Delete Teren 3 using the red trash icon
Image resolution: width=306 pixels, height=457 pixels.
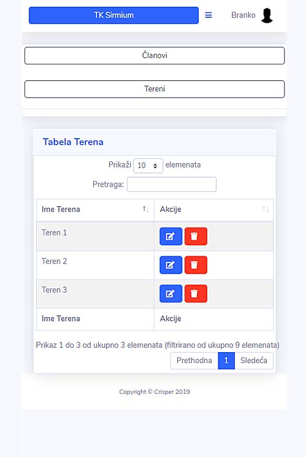click(196, 293)
